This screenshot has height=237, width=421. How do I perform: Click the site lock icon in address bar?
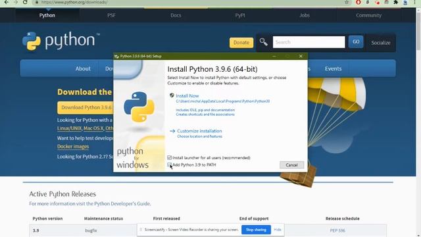tap(37, 2)
